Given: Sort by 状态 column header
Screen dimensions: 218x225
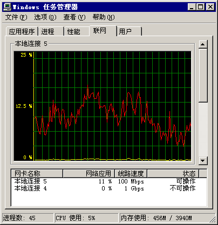Looking at the screenshot, I should [x=173, y=174].
